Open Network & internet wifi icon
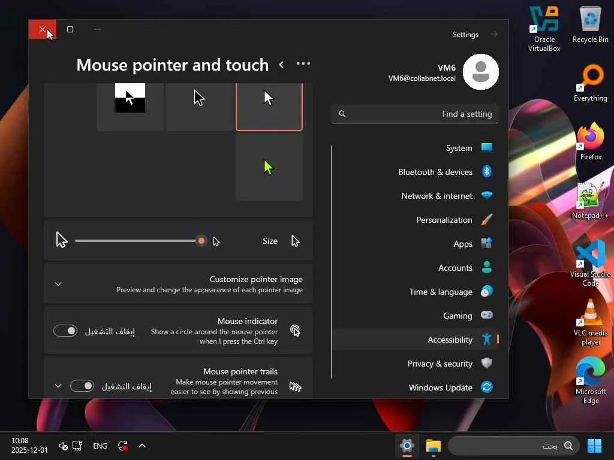Viewport: 614px width, 460px height. point(487,196)
